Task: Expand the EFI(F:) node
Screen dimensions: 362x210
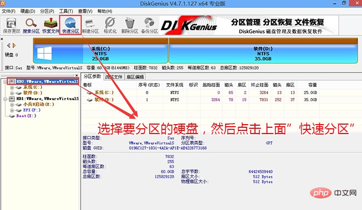Action: 12,110
